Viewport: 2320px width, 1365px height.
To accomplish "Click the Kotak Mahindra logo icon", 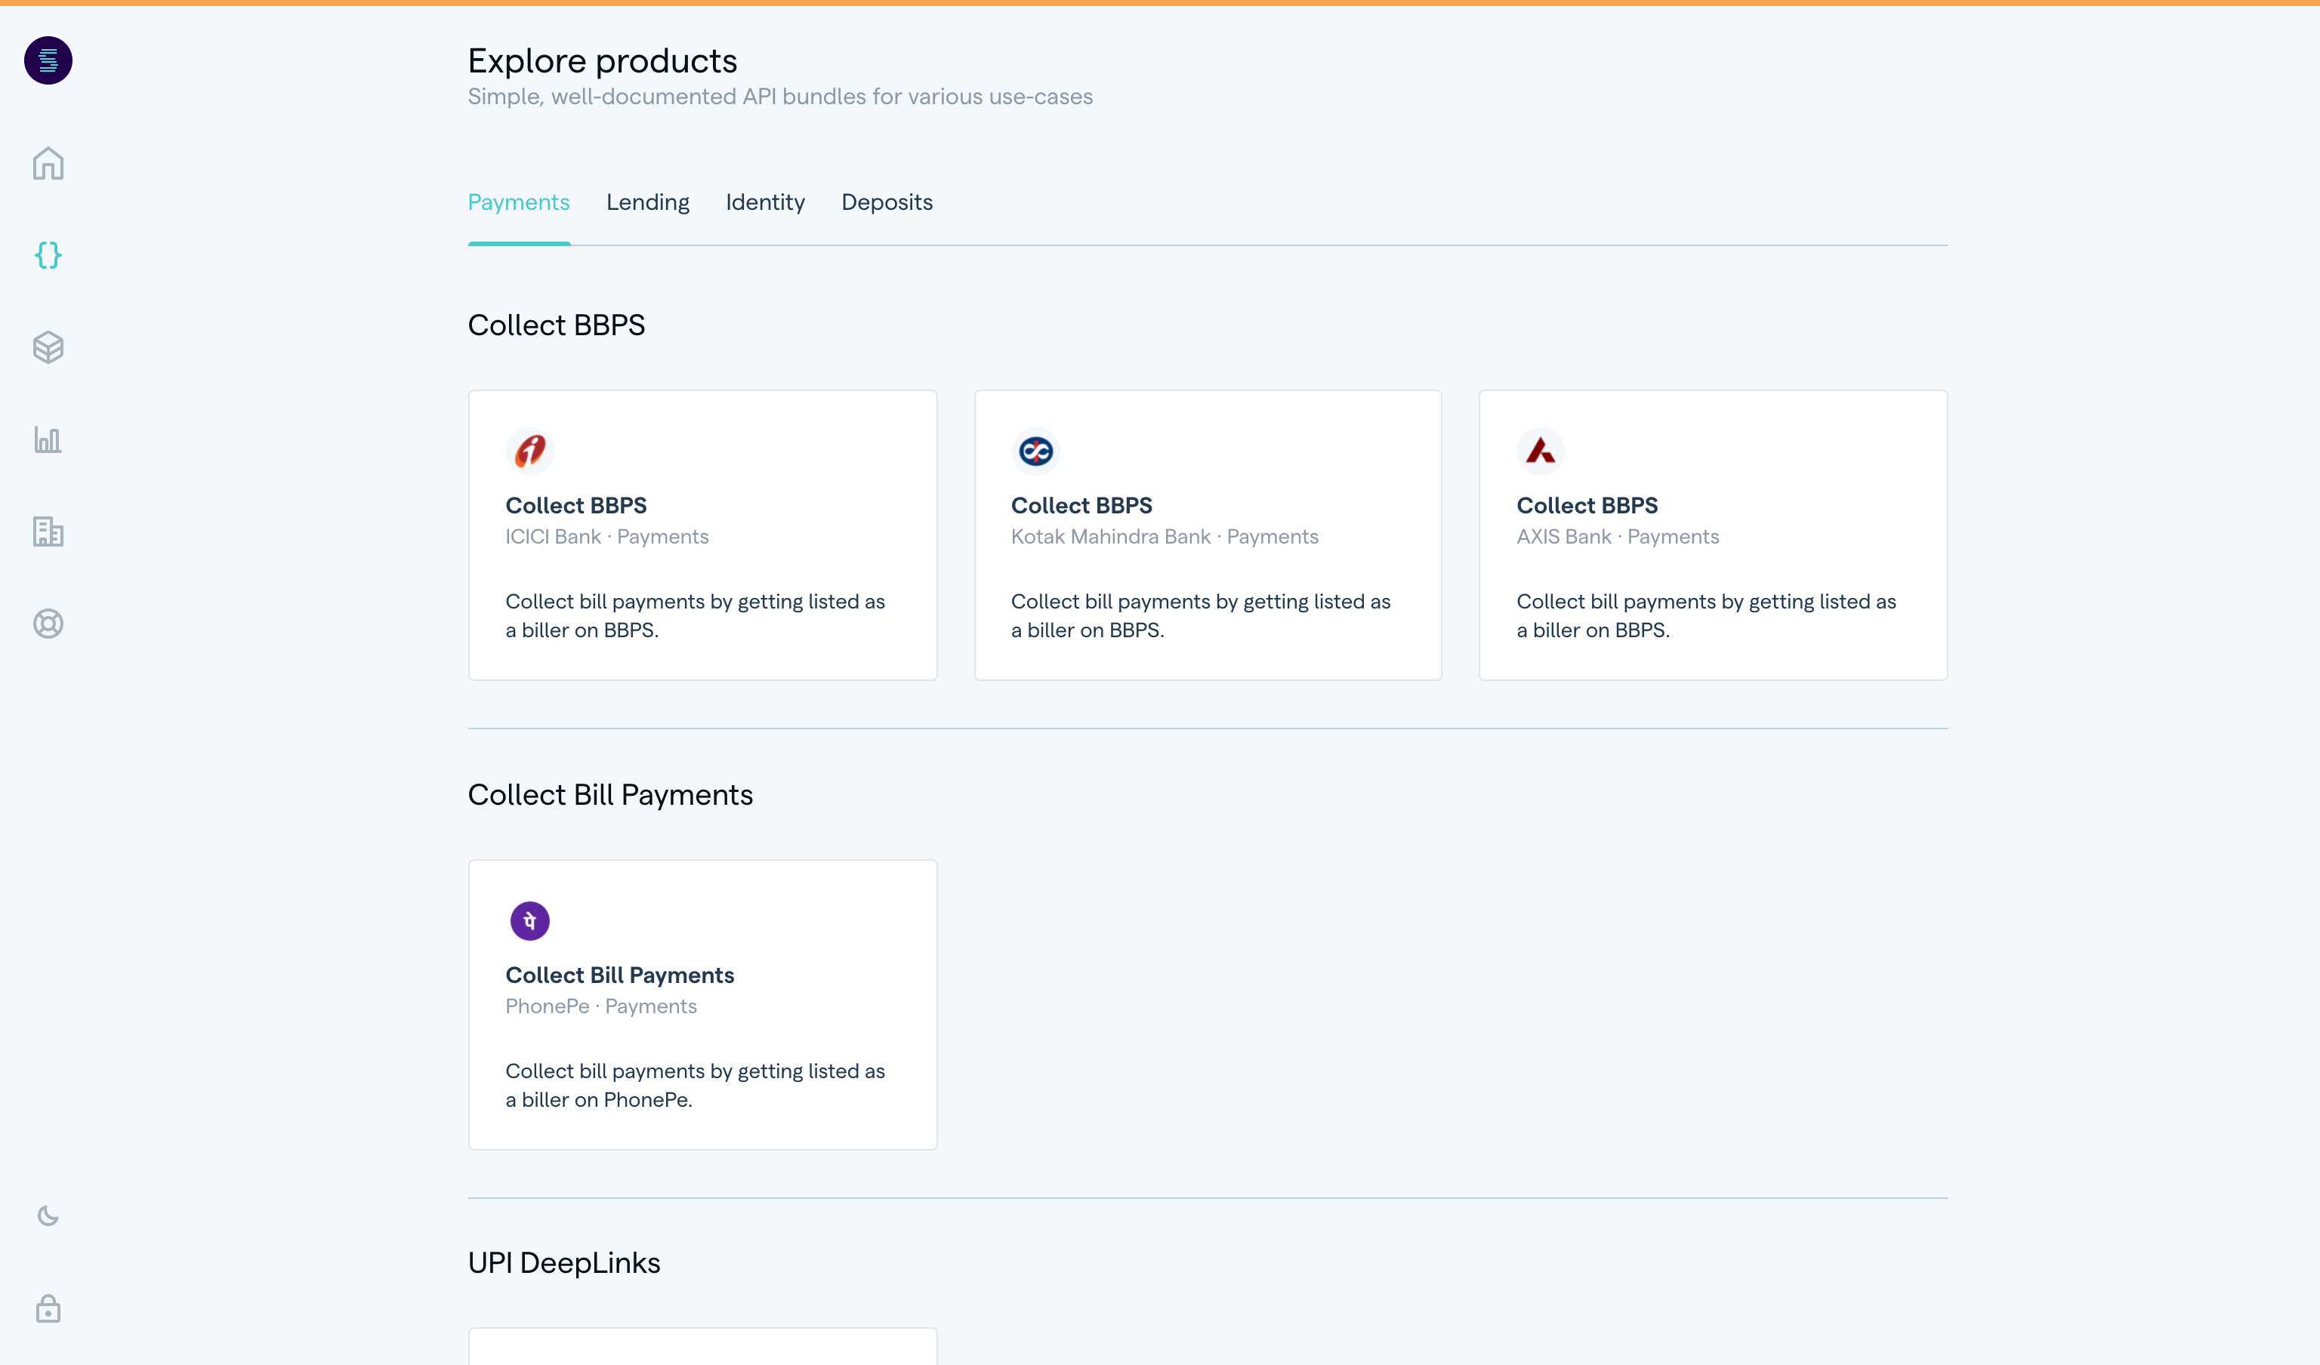I will (x=1035, y=451).
